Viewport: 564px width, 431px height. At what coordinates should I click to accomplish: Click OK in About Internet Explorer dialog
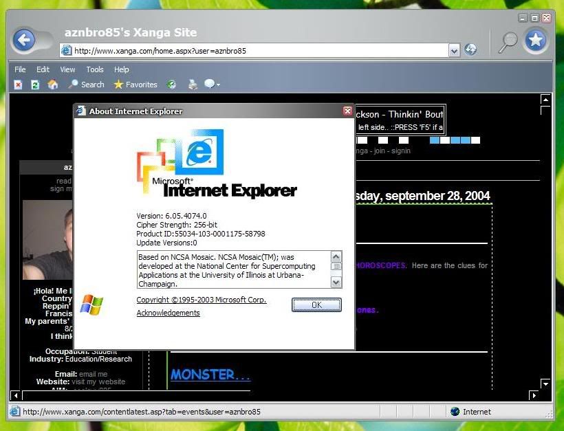click(x=316, y=305)
